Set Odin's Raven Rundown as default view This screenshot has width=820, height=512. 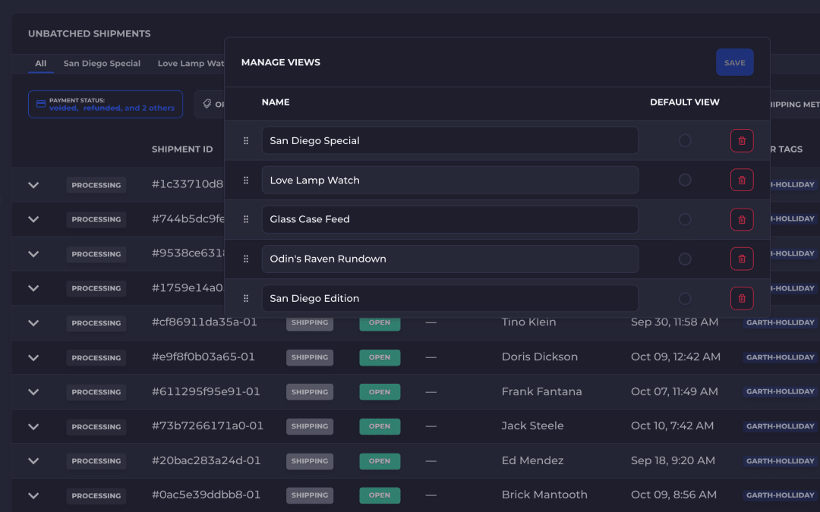point(685,259)
